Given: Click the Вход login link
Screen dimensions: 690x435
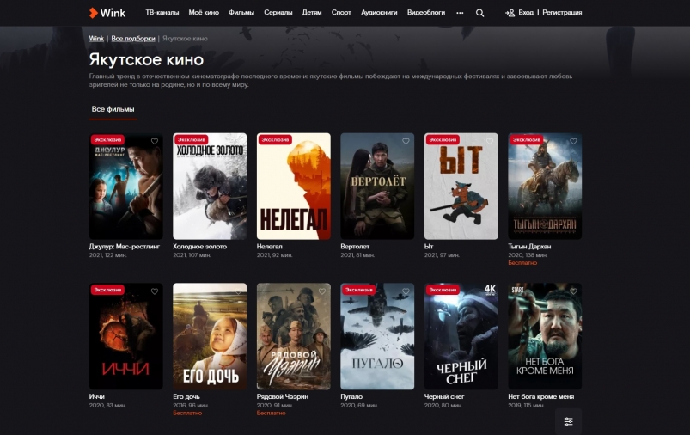Looking at the screenshot, I should (526, 13).
